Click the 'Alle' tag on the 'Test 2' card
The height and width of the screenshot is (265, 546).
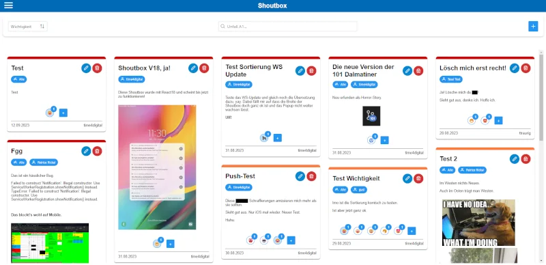[x=448, y=170]
